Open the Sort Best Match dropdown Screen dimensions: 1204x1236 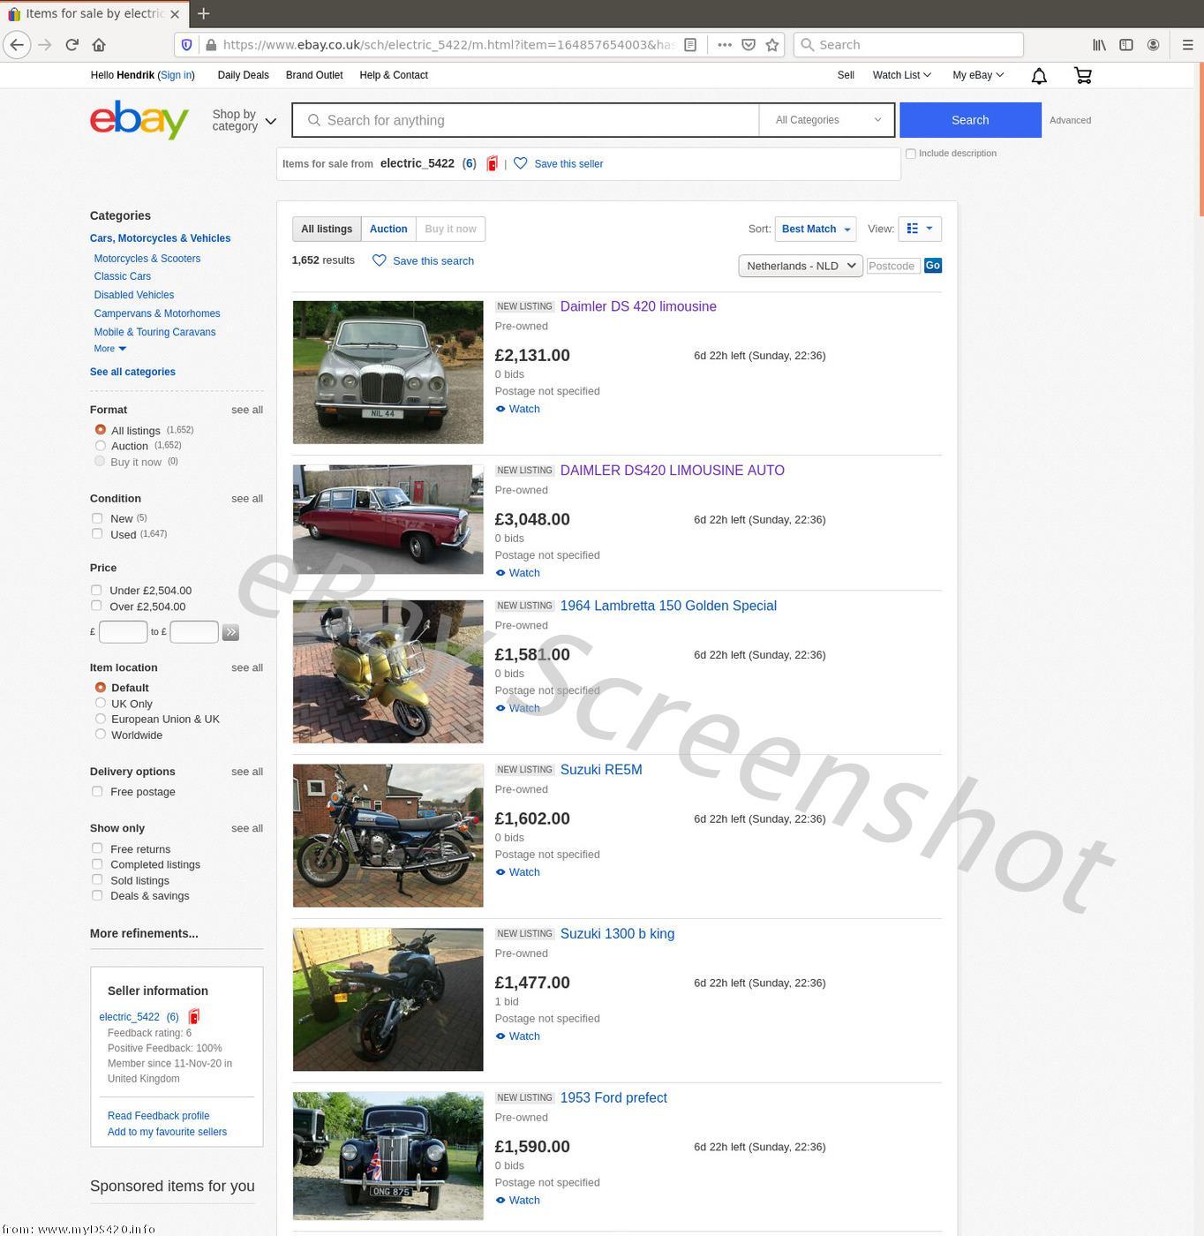(x=815, y=230)
